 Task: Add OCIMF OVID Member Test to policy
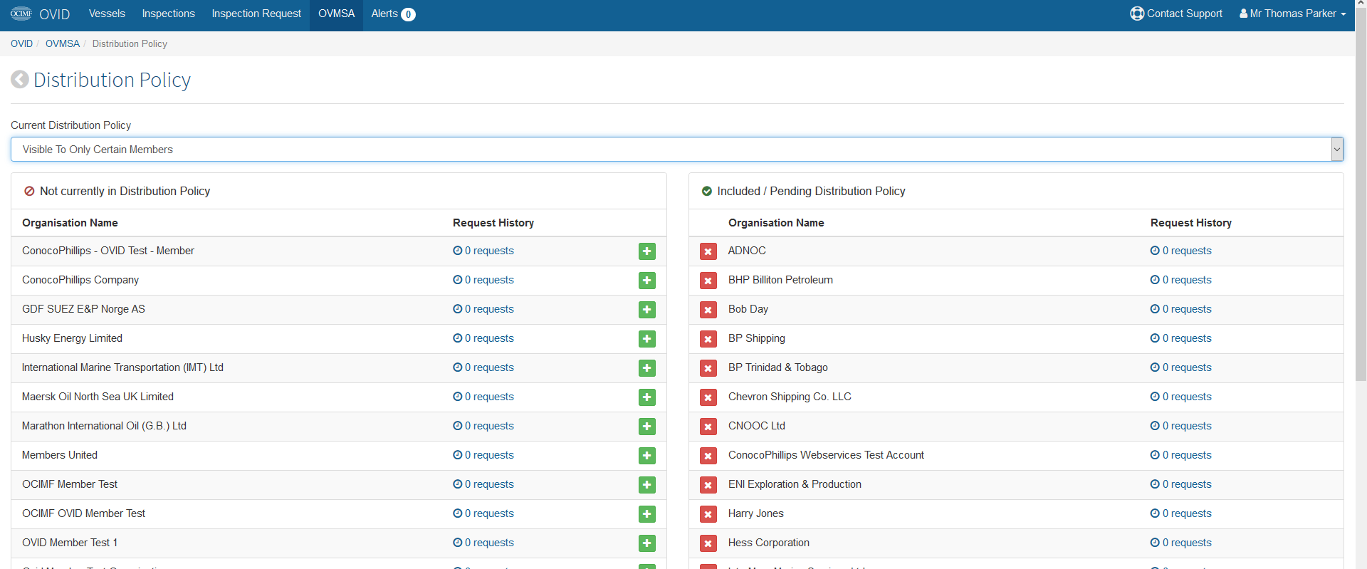point(646,514)
